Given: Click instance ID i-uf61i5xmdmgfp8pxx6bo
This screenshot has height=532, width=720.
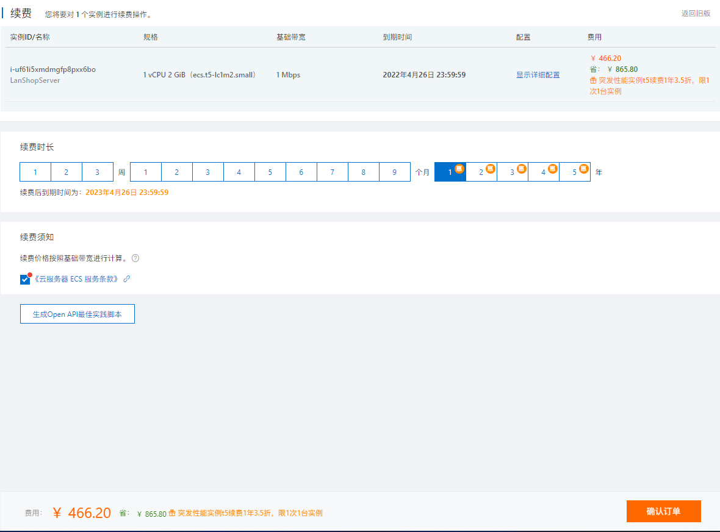Looking at the screenshot, I should pos(53,69).
